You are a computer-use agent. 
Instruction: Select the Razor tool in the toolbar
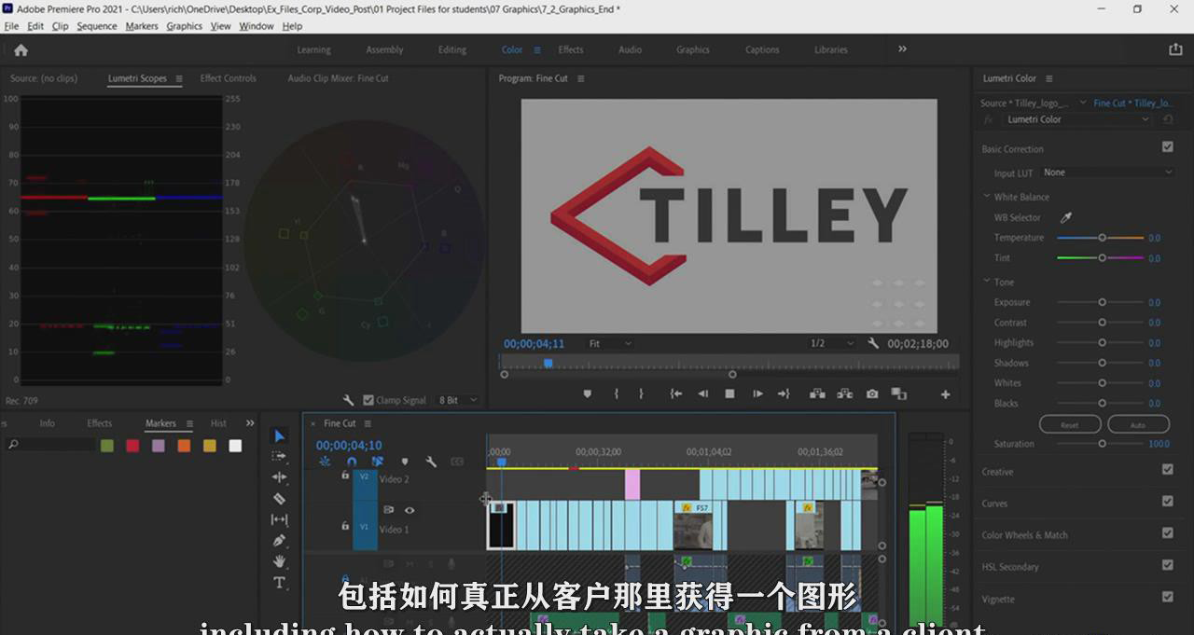coord(279,499)
